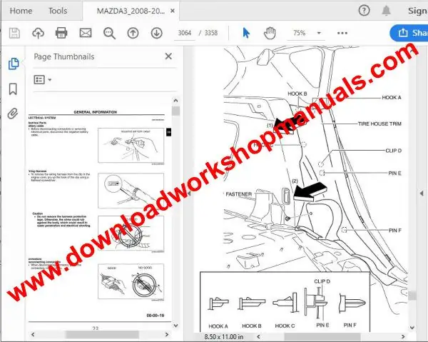Click the 'HOOK C' caption in the legend box
Viewport: 428px width, 342px height.
coord(285,326)
